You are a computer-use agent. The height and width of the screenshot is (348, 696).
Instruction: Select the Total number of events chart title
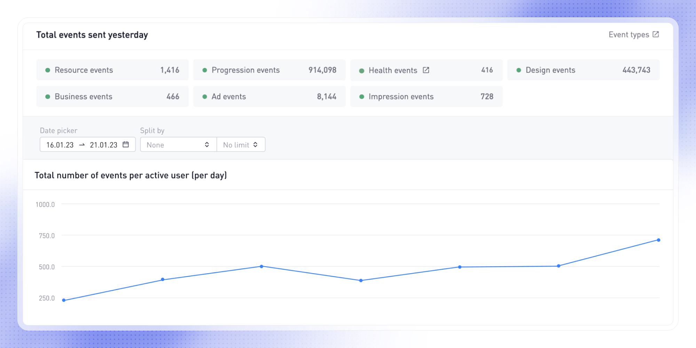pyautogui.click(x=131, y=175)
